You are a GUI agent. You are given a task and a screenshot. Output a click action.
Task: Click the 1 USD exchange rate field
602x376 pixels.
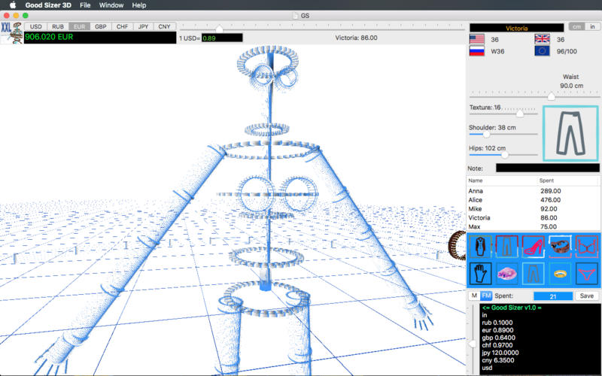click(x=222, y=38)
